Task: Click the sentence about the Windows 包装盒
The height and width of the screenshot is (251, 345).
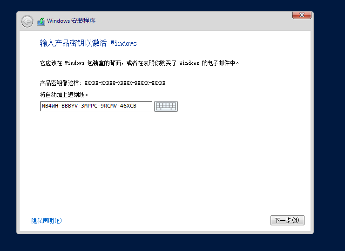Action: click(139, 63)
